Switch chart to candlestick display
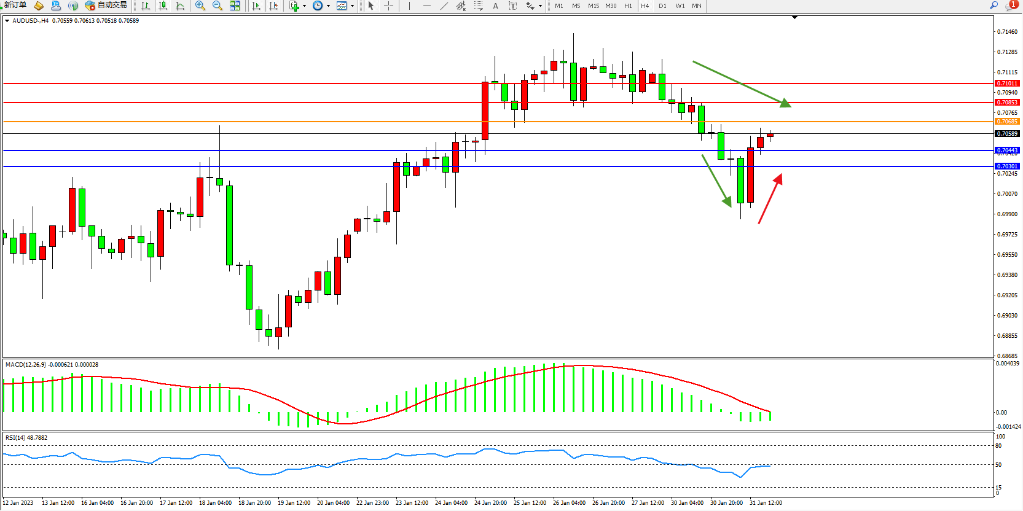 pyautogui.click(x=163, y=6)
